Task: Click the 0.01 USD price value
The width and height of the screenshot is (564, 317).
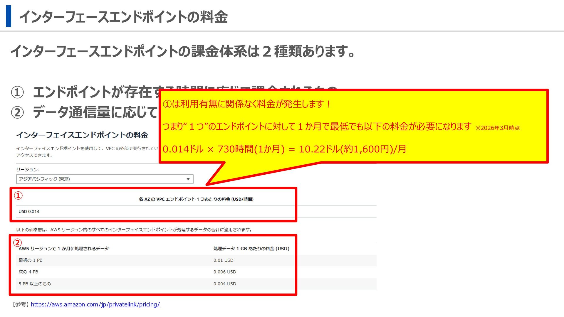Action: click(x=223, y=260)
